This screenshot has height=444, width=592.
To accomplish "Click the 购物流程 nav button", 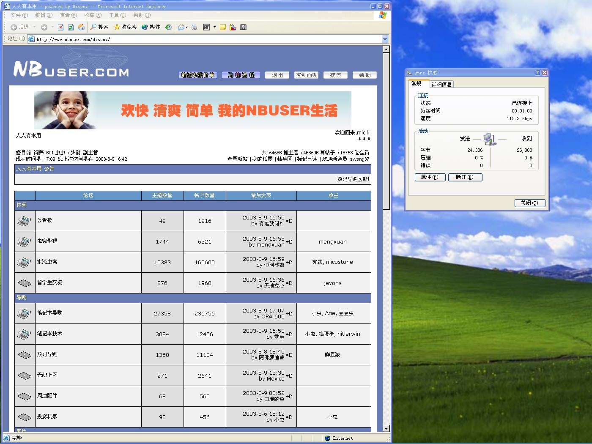I will 241,75.
